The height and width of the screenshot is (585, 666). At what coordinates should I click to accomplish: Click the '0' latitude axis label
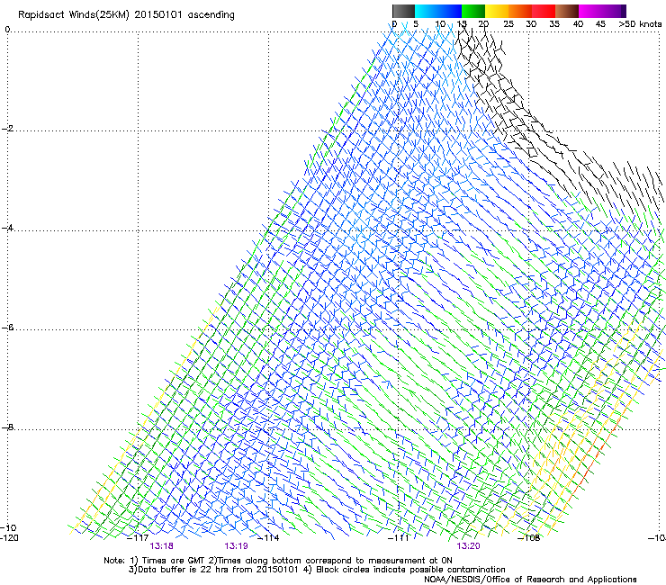pos(7,30)
